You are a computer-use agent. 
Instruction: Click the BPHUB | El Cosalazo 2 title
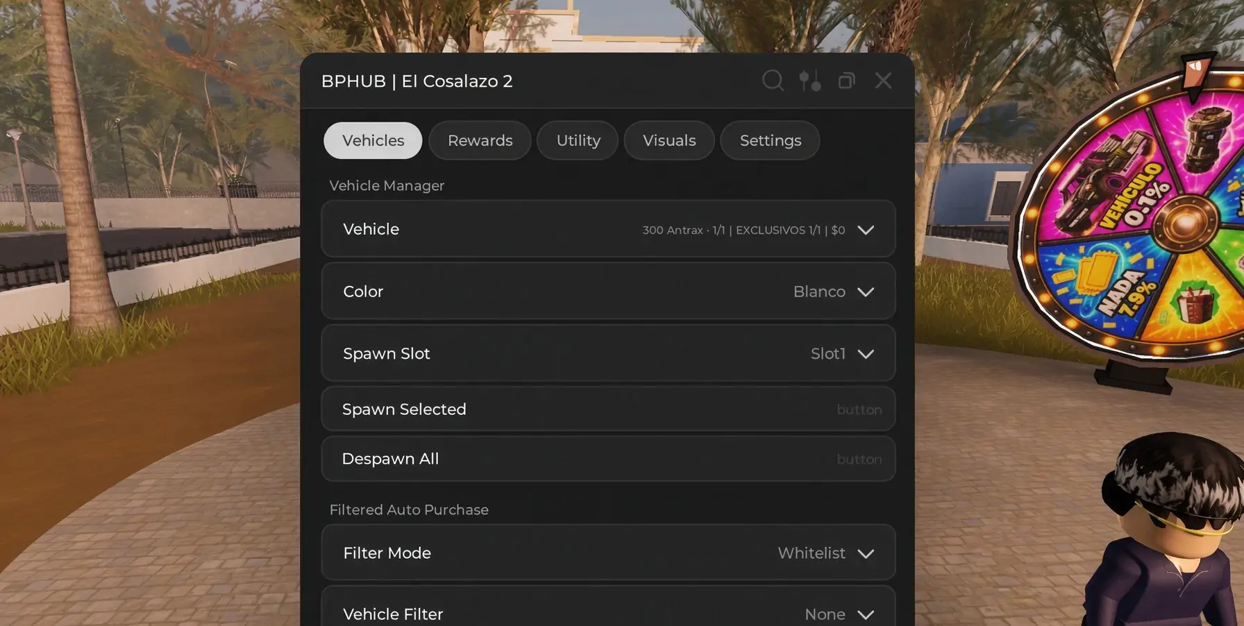(x=417, y=81)
